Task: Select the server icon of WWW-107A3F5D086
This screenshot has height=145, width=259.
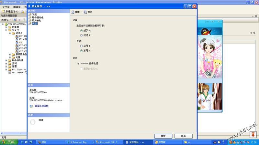Action: [6, 24]
